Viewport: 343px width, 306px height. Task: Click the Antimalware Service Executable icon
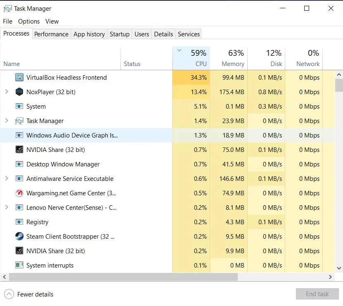point(19,179)
